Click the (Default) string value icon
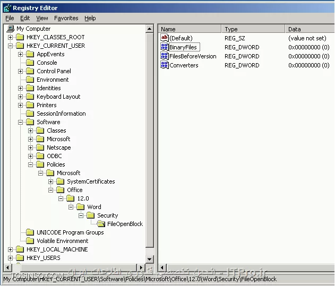The width and height of the screenshot is (335, 287). click(165, 38)
